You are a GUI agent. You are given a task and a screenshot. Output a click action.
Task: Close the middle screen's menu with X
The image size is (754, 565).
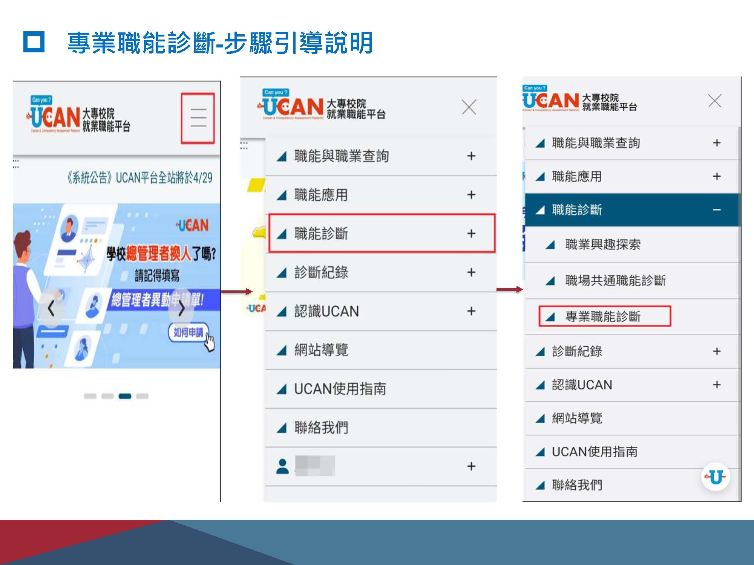(469, 107)
